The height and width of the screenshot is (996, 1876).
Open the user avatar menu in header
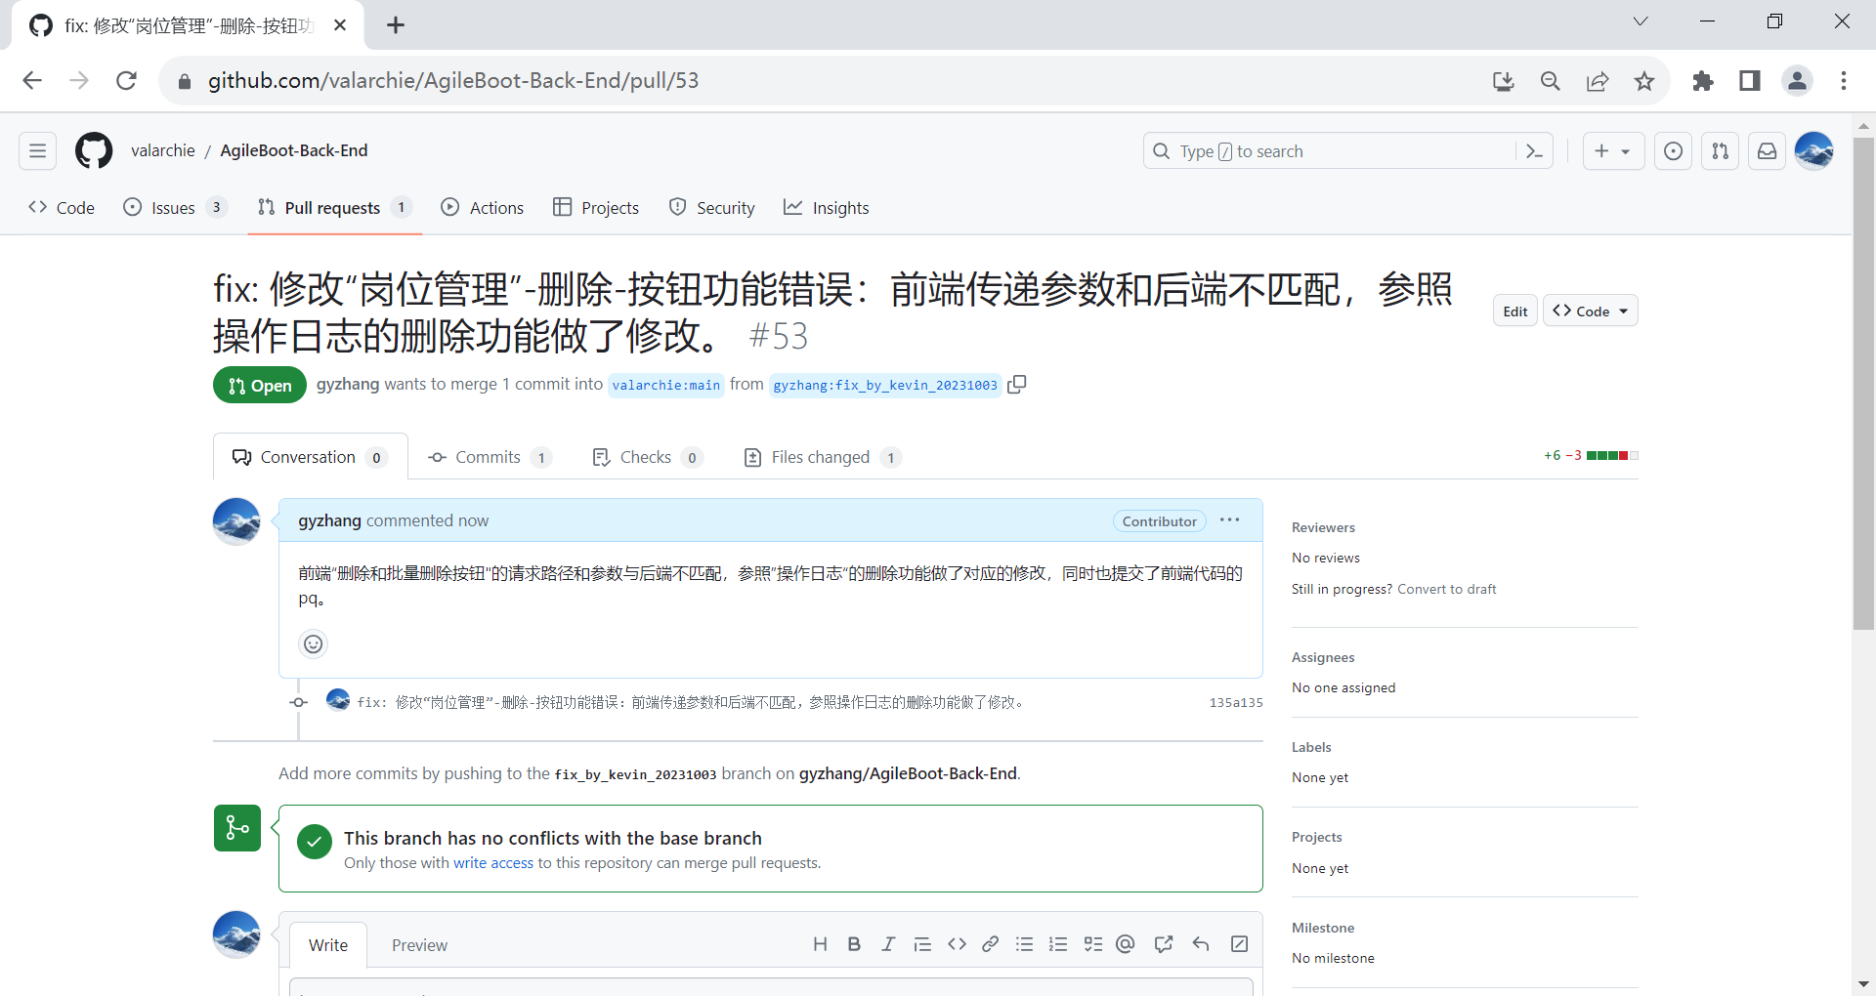(x=1813, y=150)
